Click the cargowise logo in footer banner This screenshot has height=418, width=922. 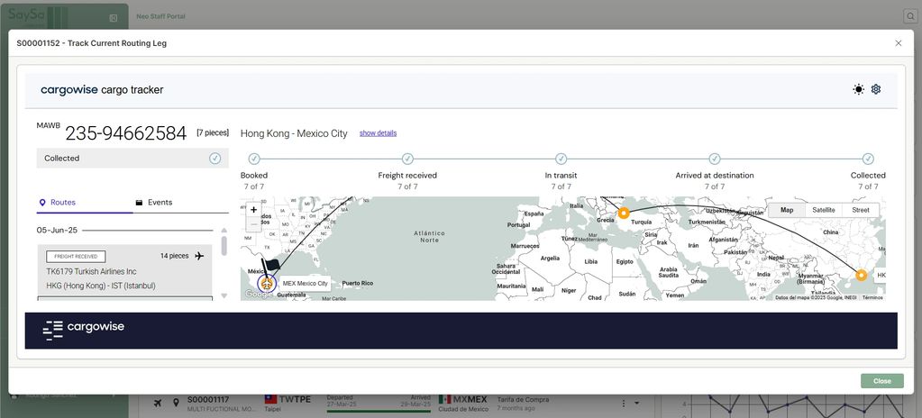(x=83, y=330)
